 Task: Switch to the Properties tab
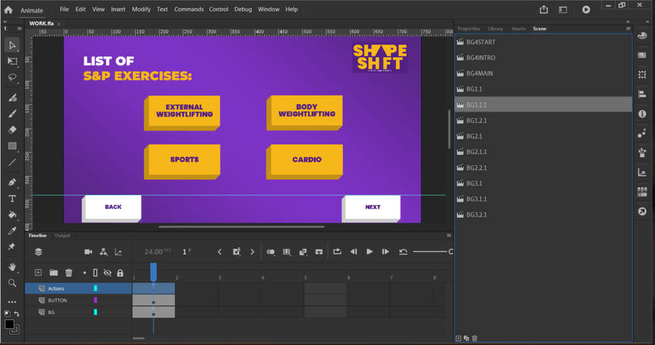[469, 29]
